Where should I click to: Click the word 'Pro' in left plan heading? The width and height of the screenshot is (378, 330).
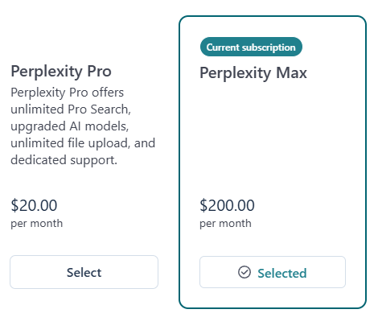point(99,72)
